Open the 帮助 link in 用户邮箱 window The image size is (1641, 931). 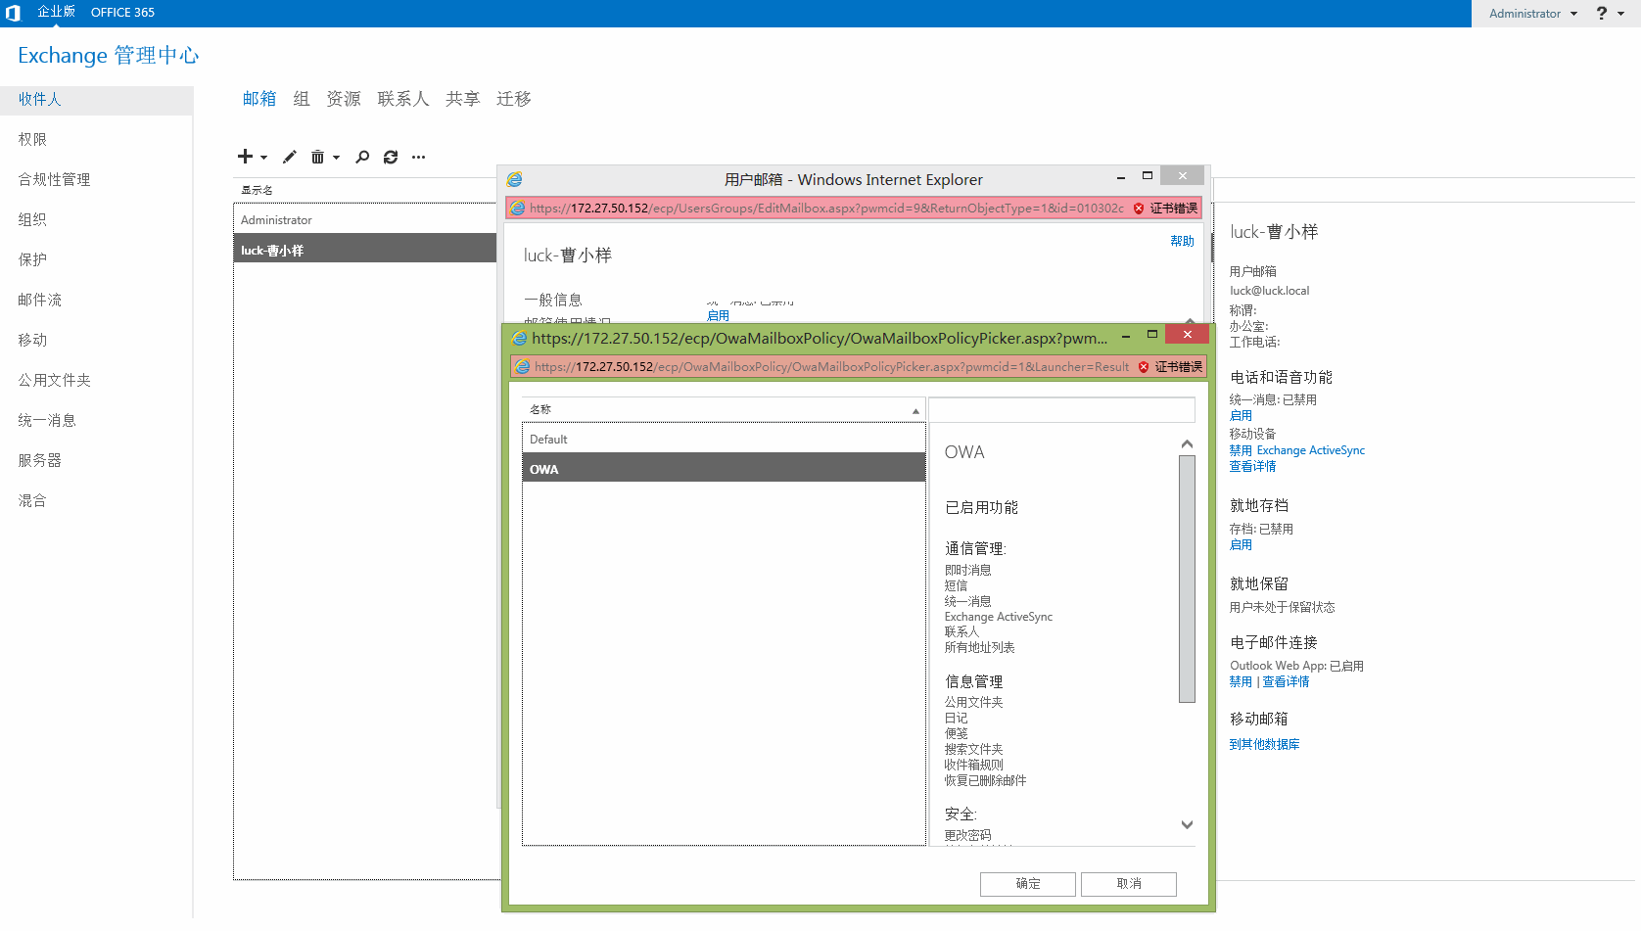1182,241
